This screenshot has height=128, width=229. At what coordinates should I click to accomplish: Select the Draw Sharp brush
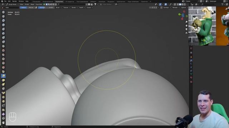3,16
